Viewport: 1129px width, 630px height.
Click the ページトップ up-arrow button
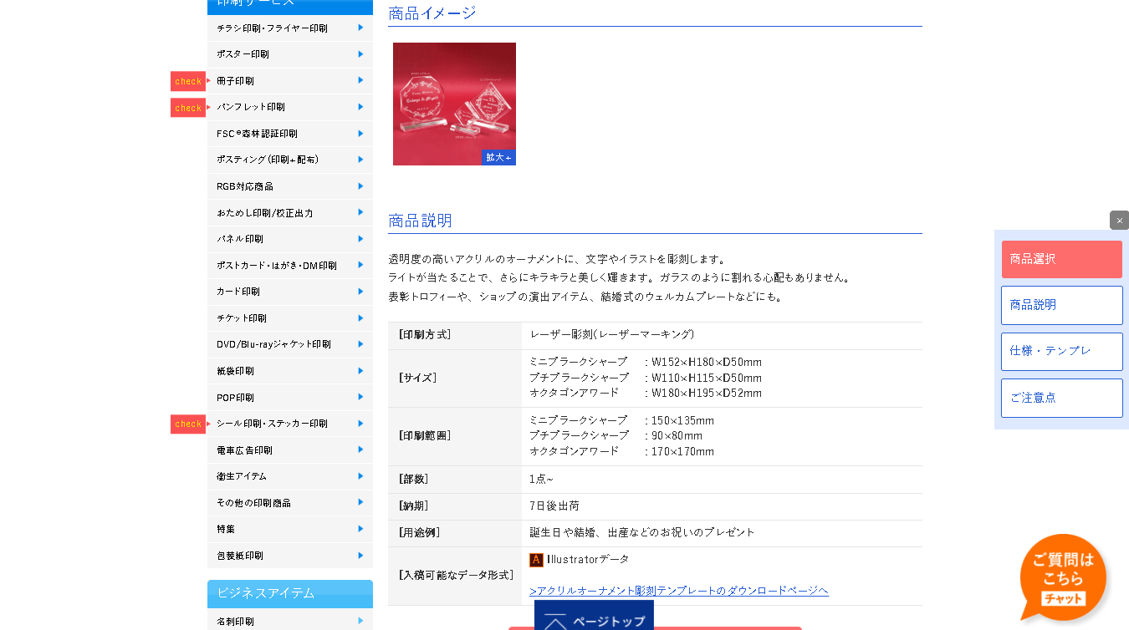click(594, 618)
